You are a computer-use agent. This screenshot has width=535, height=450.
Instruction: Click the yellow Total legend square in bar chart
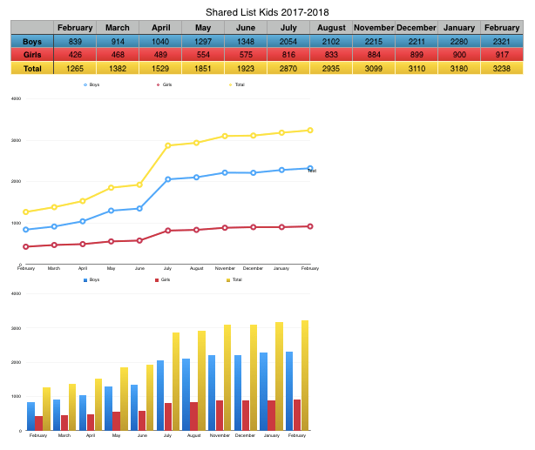[x=228, y=280]
